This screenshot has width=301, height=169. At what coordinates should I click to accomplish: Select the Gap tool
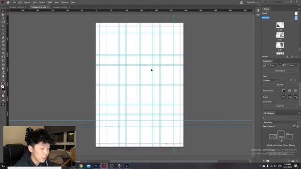(x=3, y=22)
